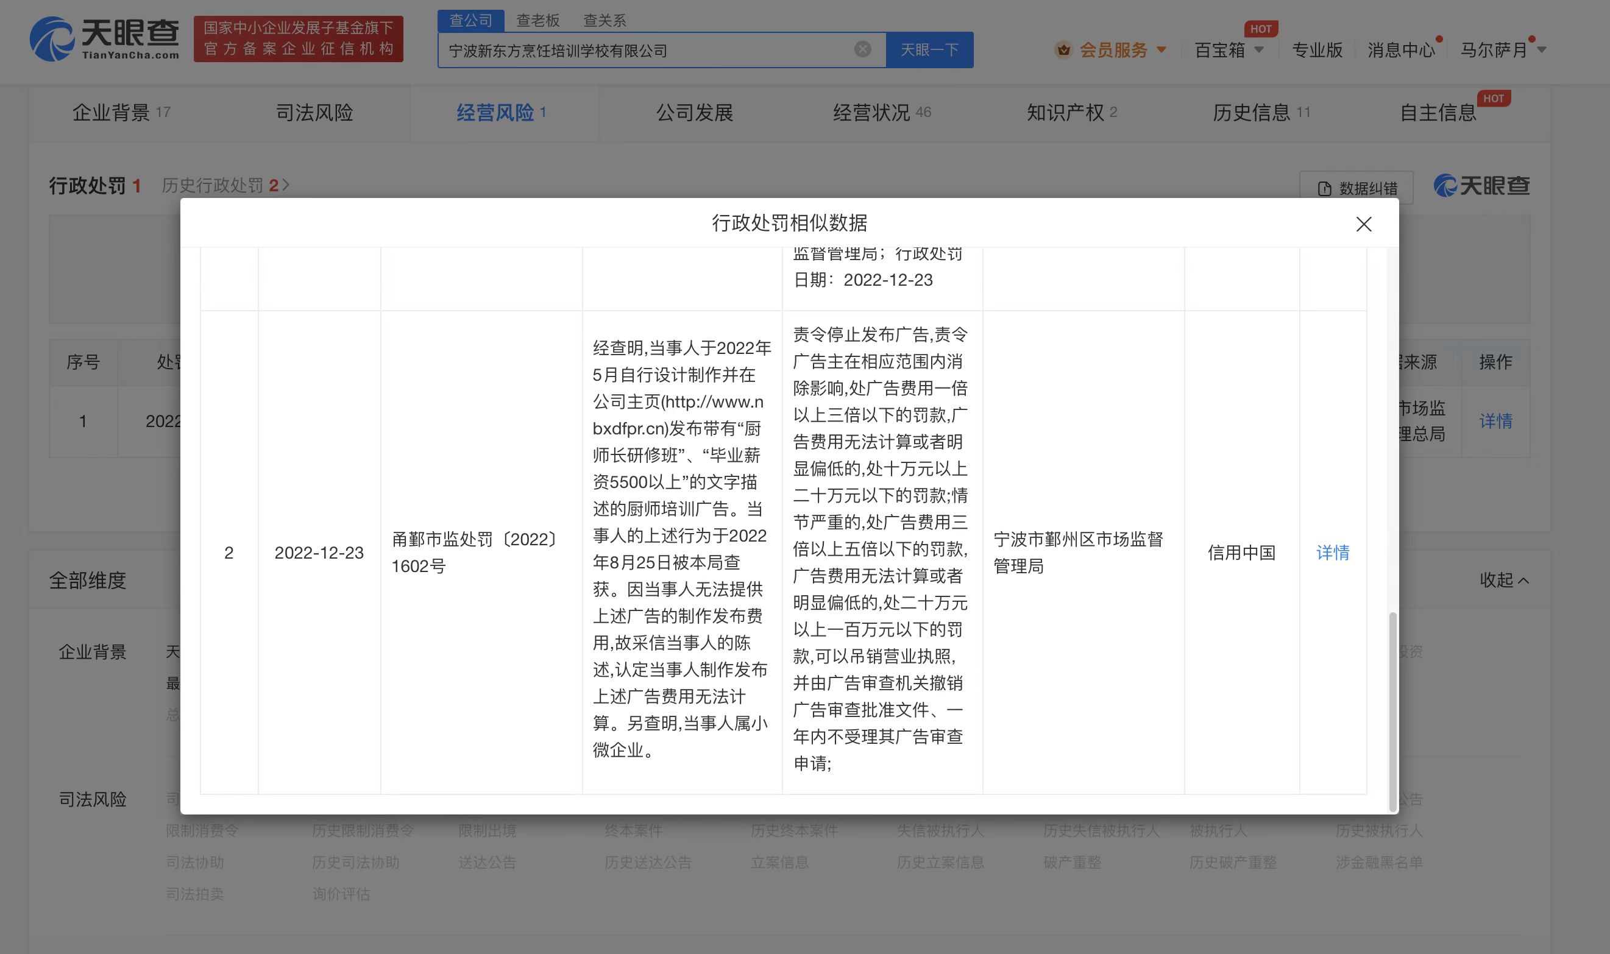Close the 行政处罚相似数据 dialog
The width and height of the screenshot is (1610, 954).
(1363, 224)
